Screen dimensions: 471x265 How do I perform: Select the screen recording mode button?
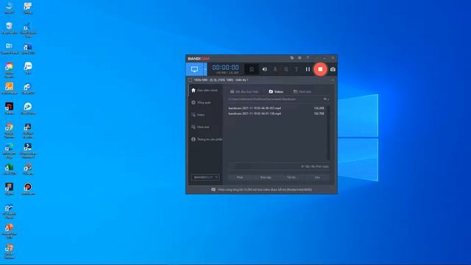(194, 69)
